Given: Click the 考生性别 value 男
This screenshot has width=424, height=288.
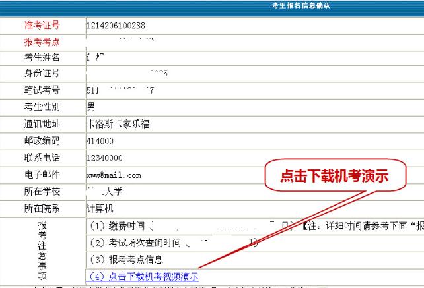Looking at the screenshot, I should point(91,106).
